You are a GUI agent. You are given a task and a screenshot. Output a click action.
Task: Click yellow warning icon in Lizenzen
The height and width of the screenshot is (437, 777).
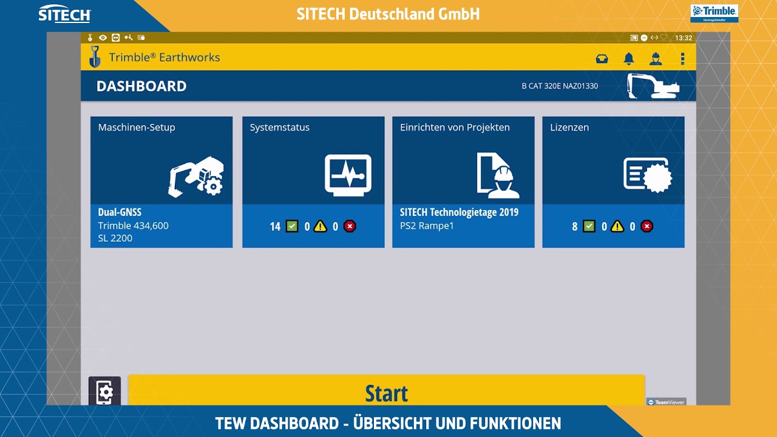point(617,226)
